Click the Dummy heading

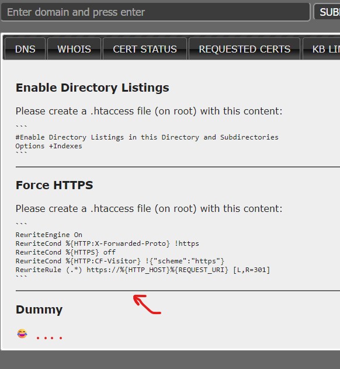[39, 309]
